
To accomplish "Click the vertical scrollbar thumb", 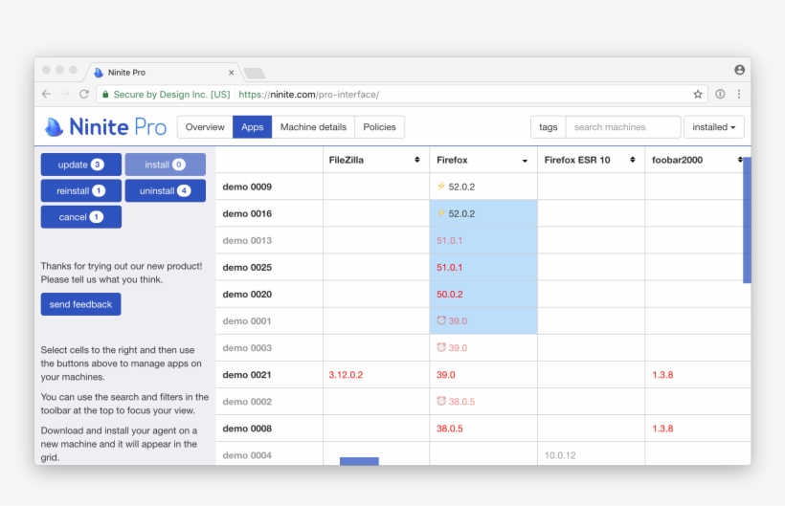I will point(747,220).
